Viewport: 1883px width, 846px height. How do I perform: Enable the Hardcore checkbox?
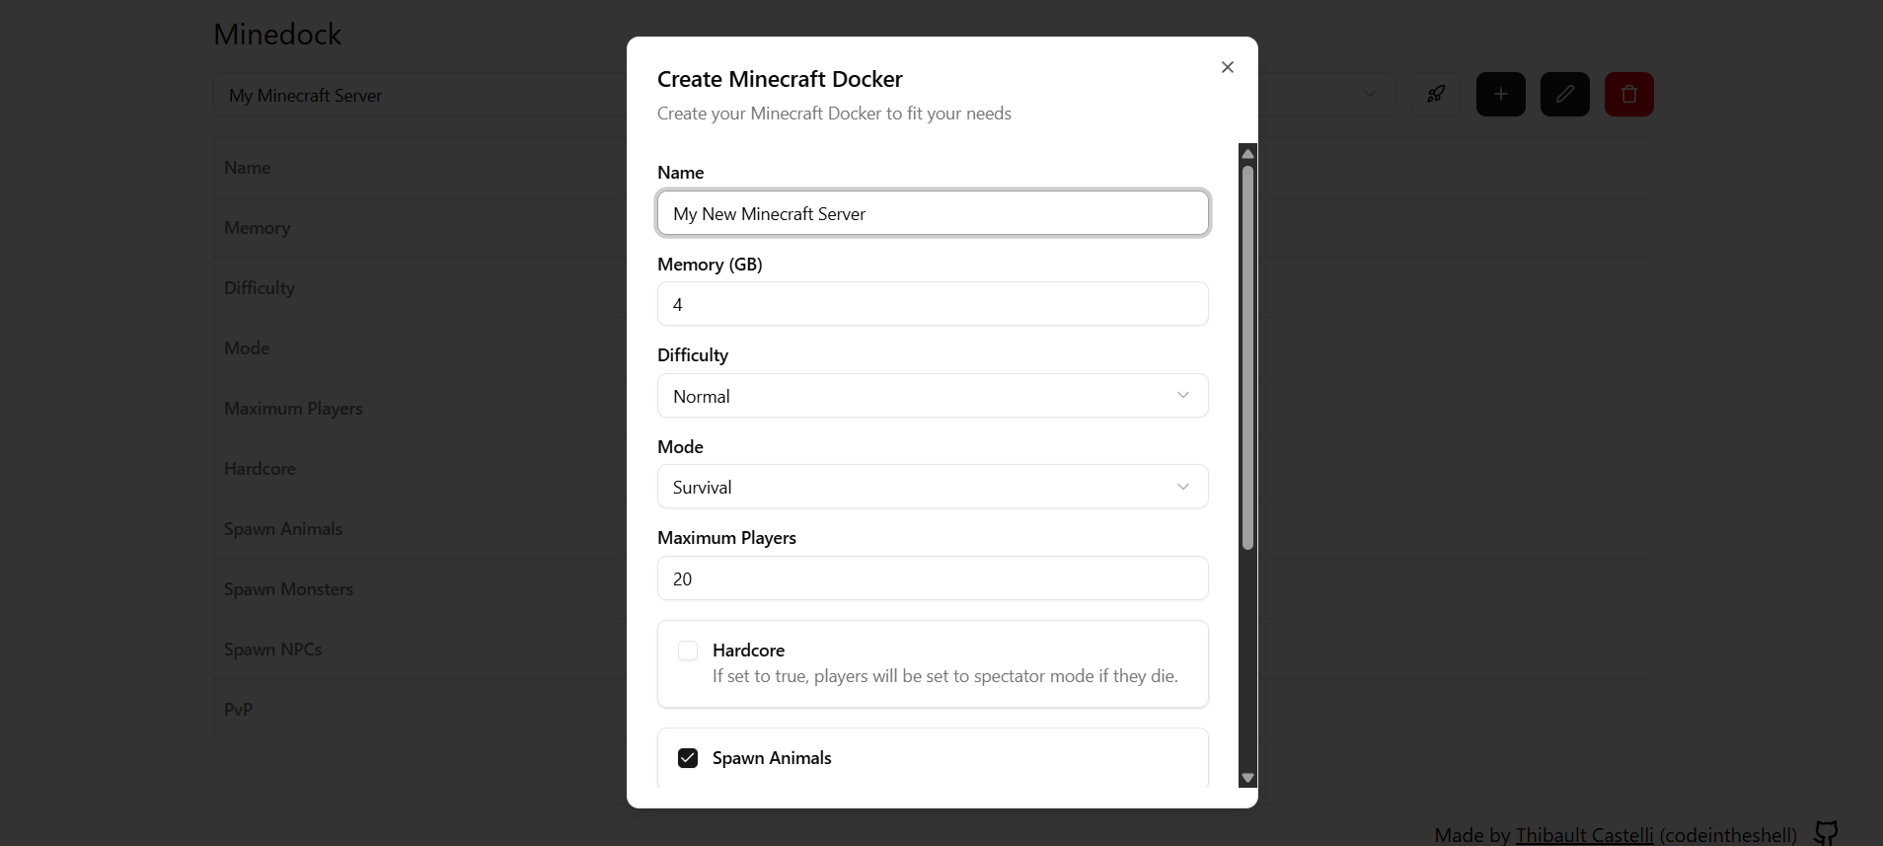[688, 651]
